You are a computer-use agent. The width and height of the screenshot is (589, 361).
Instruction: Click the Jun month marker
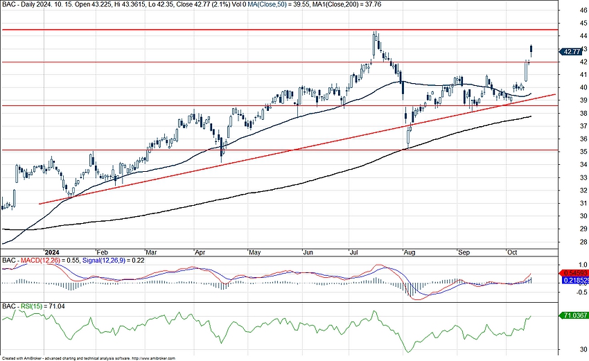click(308, 252)
